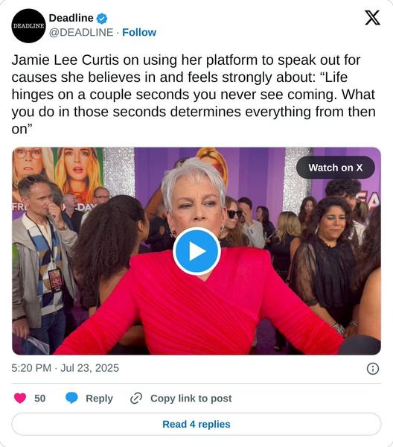Click the Reply label
This screenshot has width=393, height=447.
pyautogui.click(x=99, y=399)
